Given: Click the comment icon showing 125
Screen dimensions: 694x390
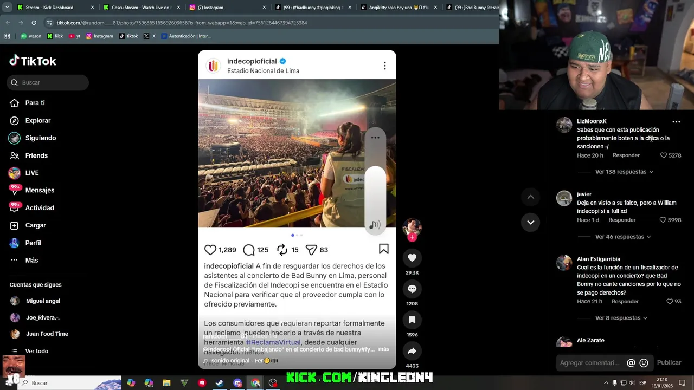Looking at the screenshot, I should 249,250.
